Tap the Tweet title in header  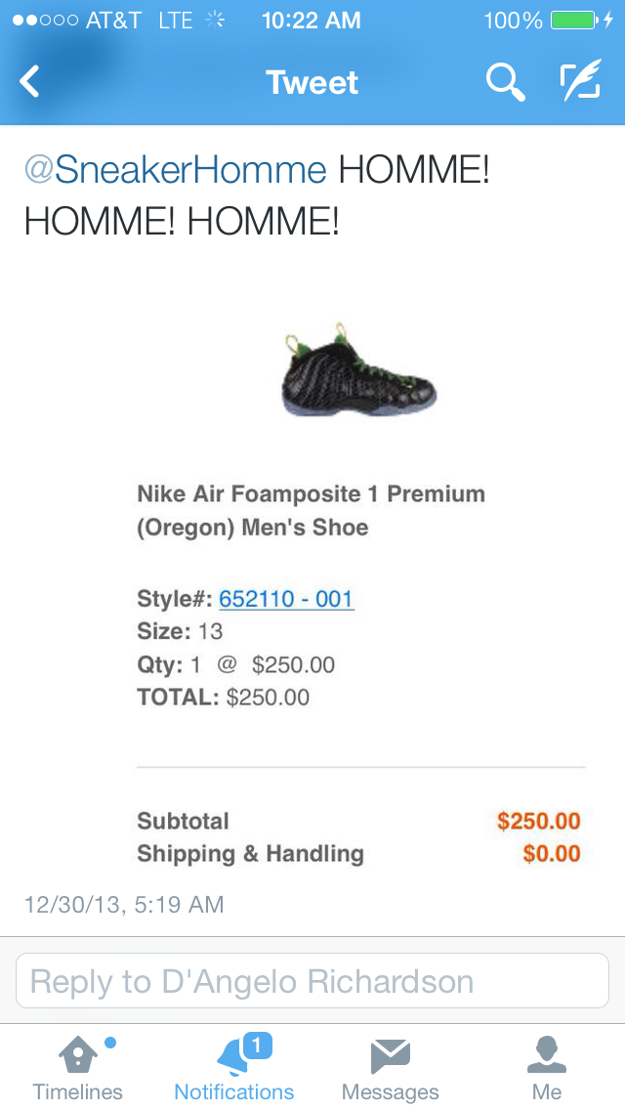pos(312,82)
